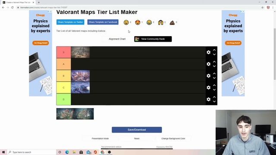The width and height of the screenshot is (276, 155).
Task: Click the browser forward arrow
Action: click(x=8, y=8)
